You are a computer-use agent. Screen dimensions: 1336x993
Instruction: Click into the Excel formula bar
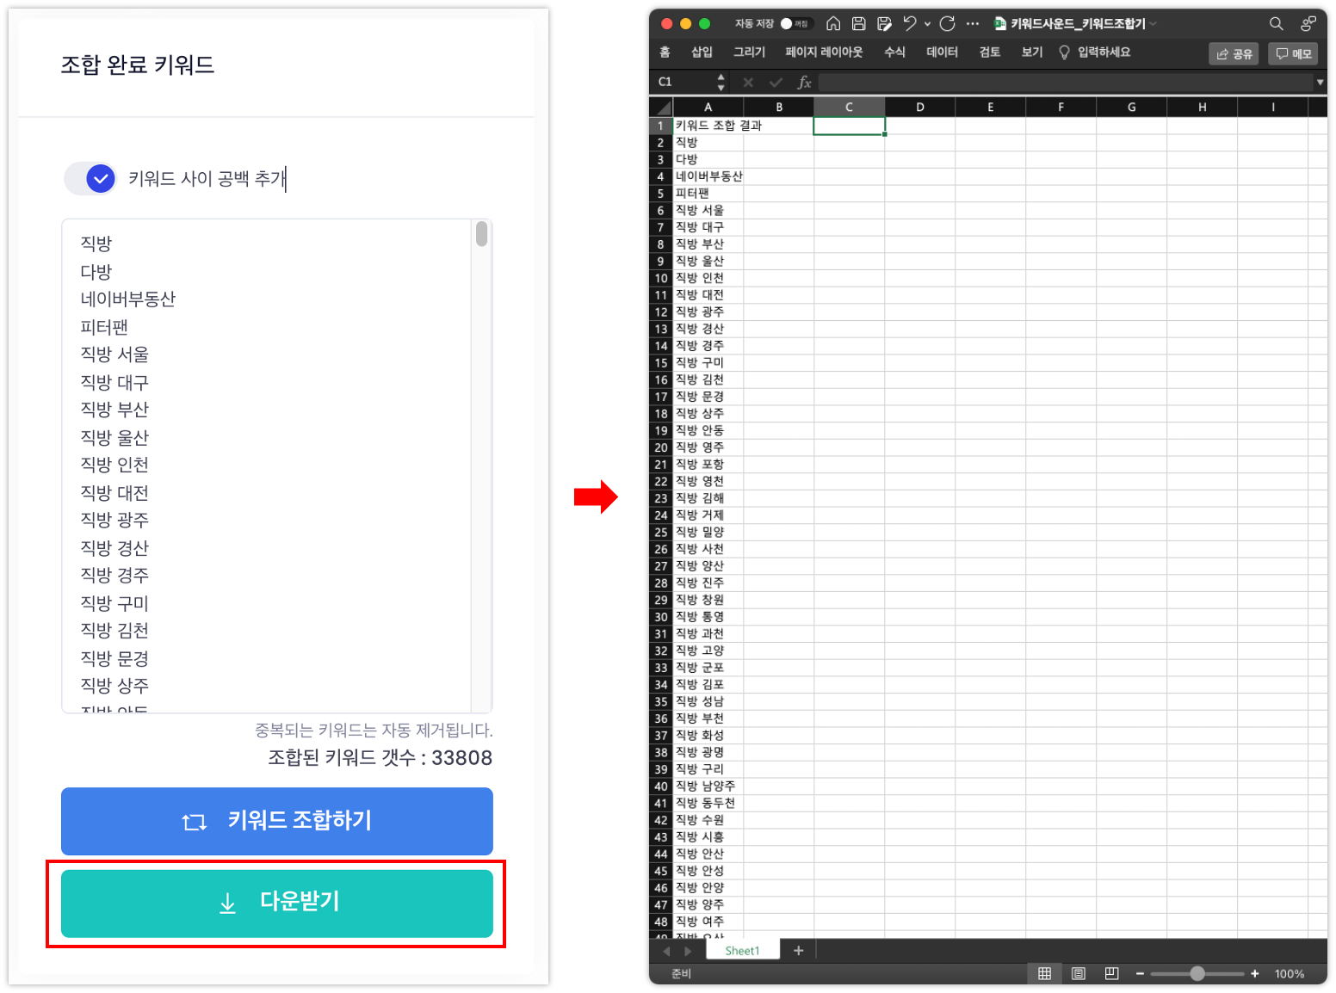1066,82
